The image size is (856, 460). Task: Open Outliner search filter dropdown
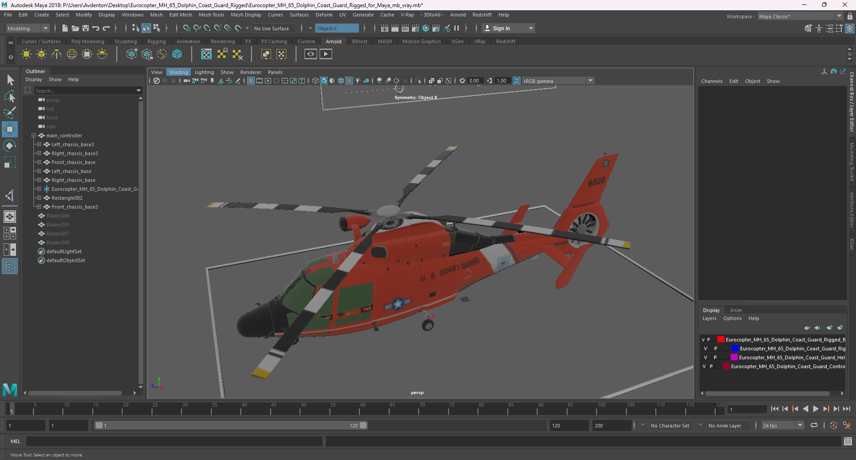[x=139, y=90]
